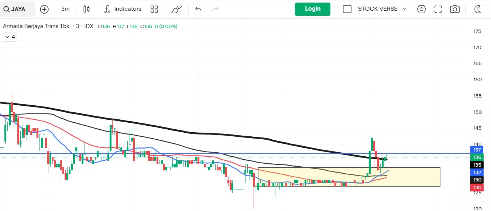
Task: Select the yellow highlighted rectangle drawing
Action: coord(349,177)
